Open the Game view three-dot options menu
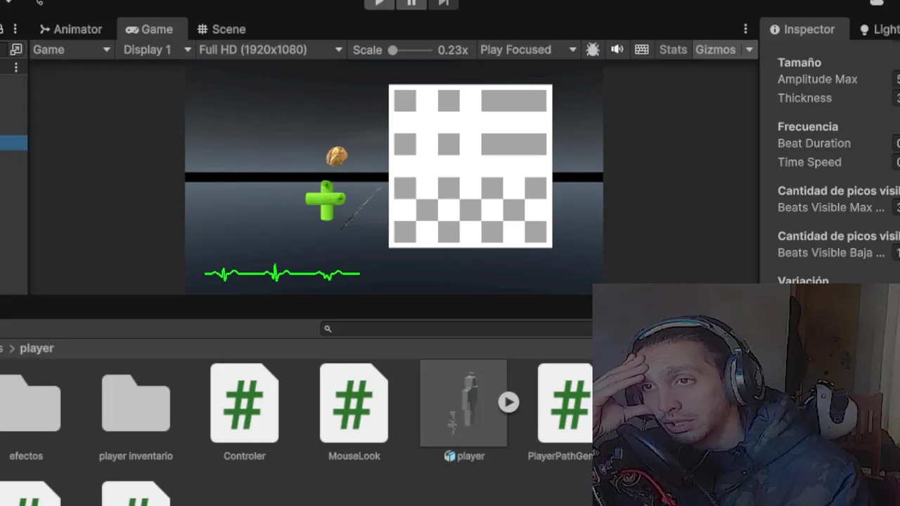900x506 pixels. (745, 30)
